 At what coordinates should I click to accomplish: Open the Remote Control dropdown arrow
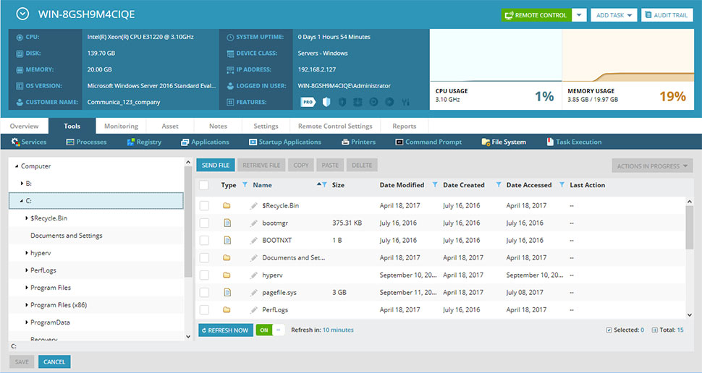tap(579, 15)
